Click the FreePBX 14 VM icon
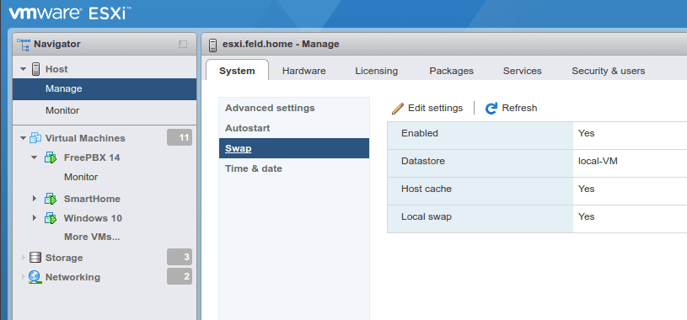Viewport: 687px width, 320px height. point(51,157)
